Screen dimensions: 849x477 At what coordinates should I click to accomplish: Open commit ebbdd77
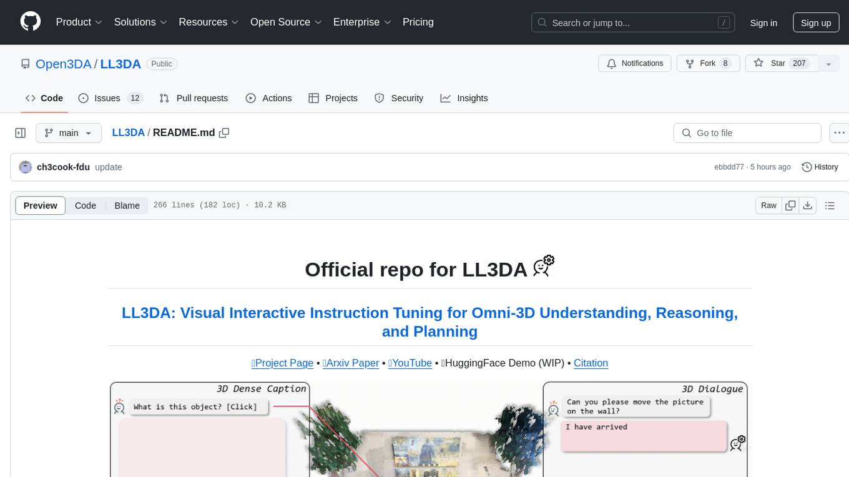(x=729, y=167)
